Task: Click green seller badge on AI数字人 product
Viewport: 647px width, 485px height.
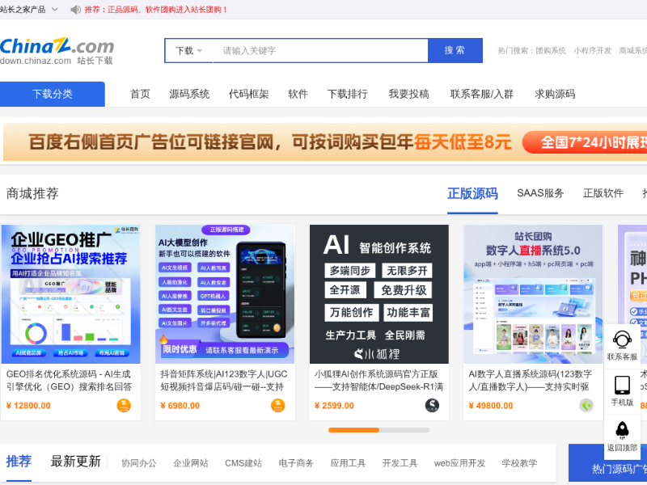Action: click(x=586, y=405)
